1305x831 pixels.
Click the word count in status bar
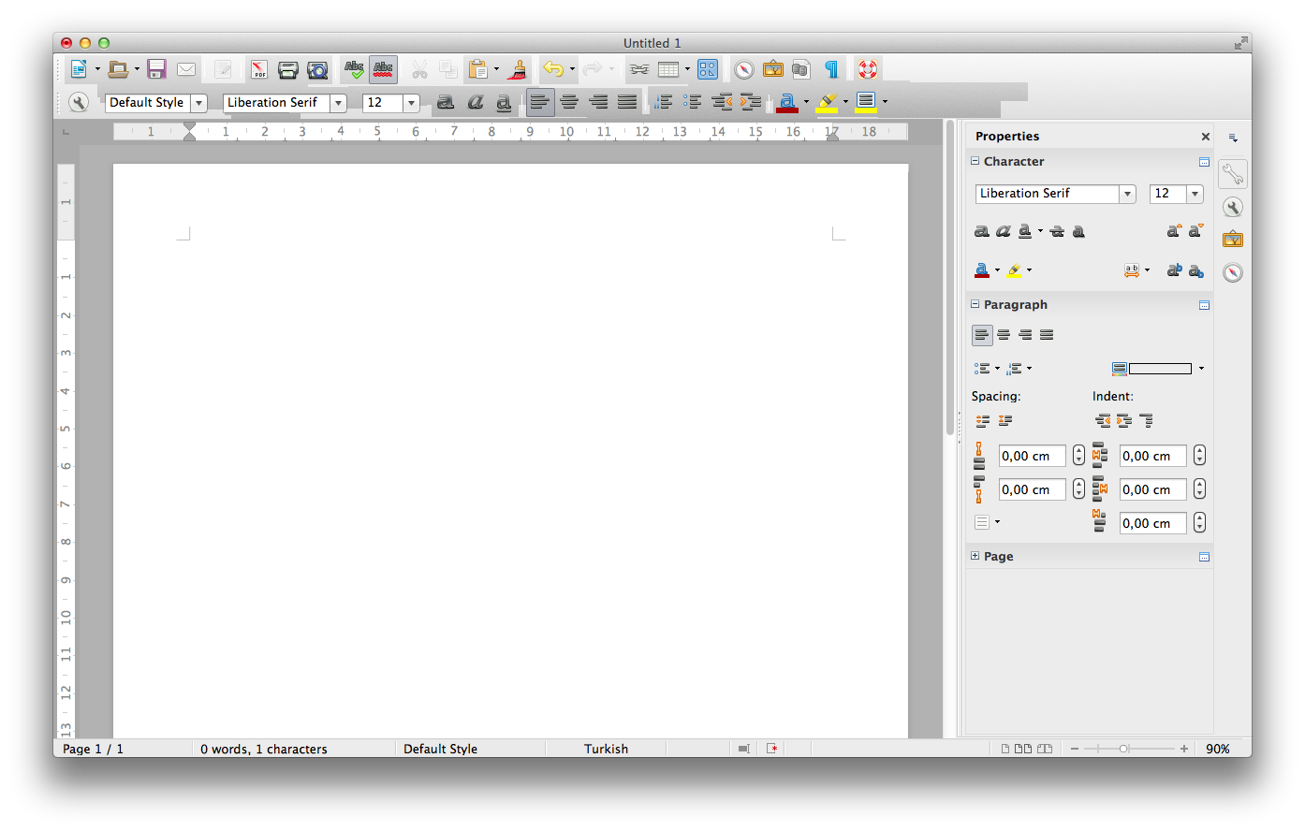click(x=263, y=749)
